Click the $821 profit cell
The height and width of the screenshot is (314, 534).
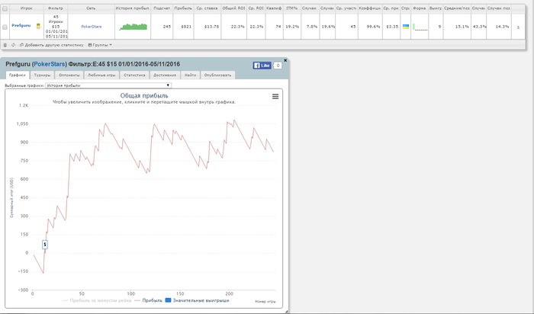(x=186, y=27)
